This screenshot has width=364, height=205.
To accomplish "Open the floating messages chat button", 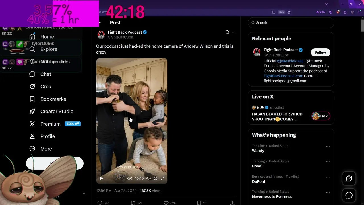I will pyautogui.click(x=349, y=195).
